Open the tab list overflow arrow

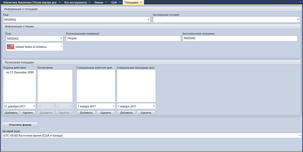tap(300, 2)
